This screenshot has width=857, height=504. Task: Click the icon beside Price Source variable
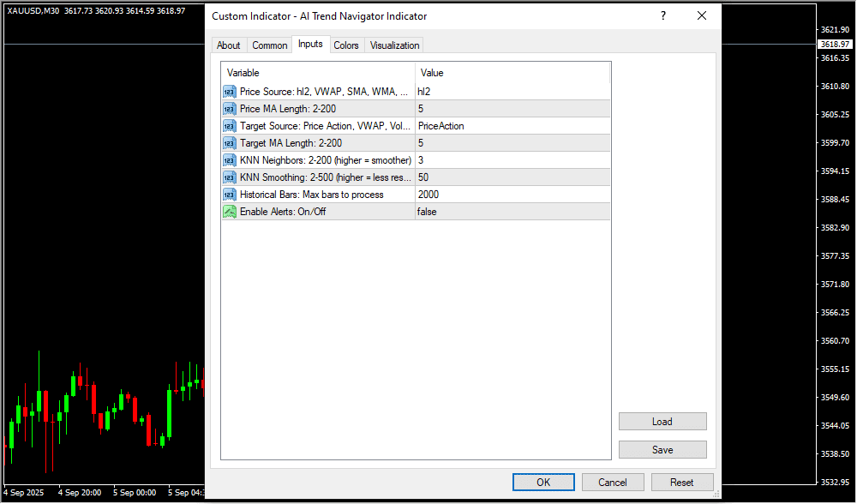pyautogui.click(x=230, y=92)
